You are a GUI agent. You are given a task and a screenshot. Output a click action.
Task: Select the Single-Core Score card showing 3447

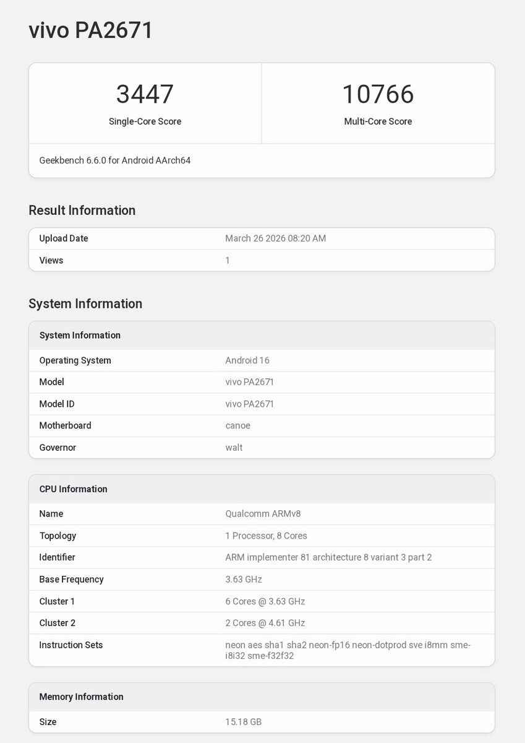click(145, 102)
